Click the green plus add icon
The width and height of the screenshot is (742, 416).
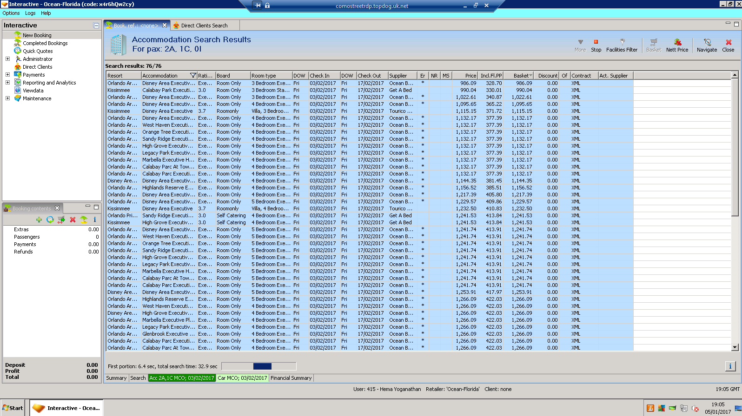pos(39,220)
